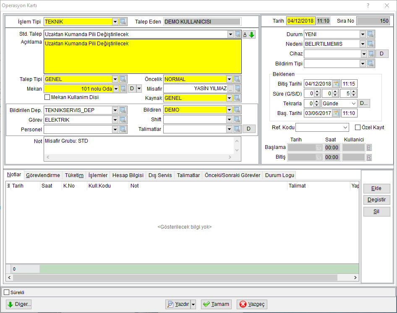
Task: Open lookup icon beside Öncelik field
Action: pos(237,79)
